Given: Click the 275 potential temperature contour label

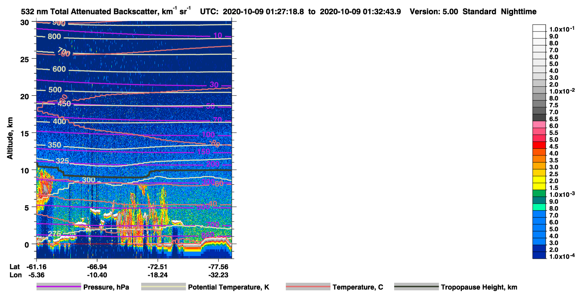Looking at the screenshot, I should pos(54,234).
